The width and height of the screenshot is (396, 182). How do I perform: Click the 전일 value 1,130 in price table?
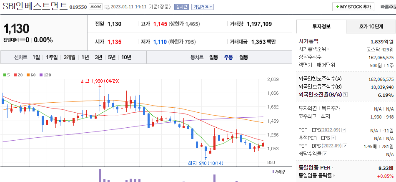[114, 24]
